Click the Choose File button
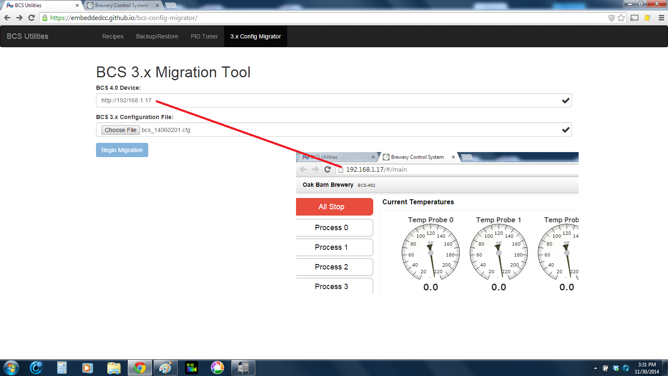The width and height of the screenshot is (668, 376). [120, 130]
